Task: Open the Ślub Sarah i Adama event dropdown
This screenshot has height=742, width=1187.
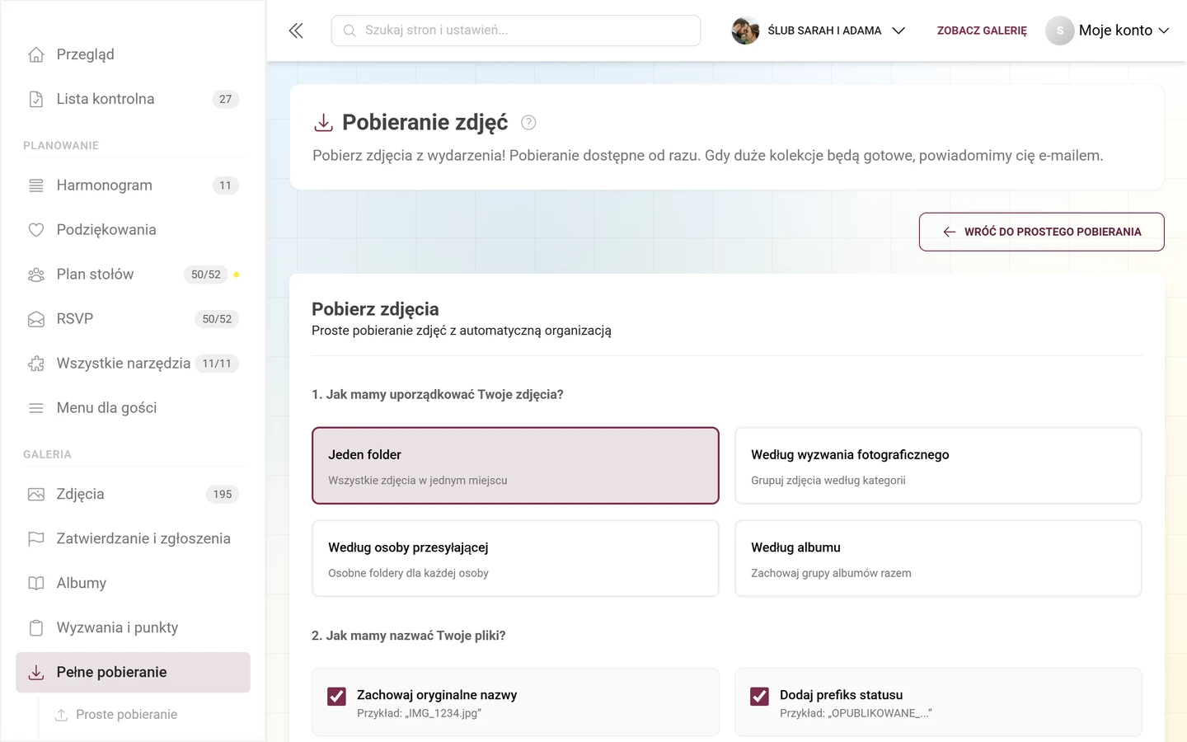Action: (819, 31)
